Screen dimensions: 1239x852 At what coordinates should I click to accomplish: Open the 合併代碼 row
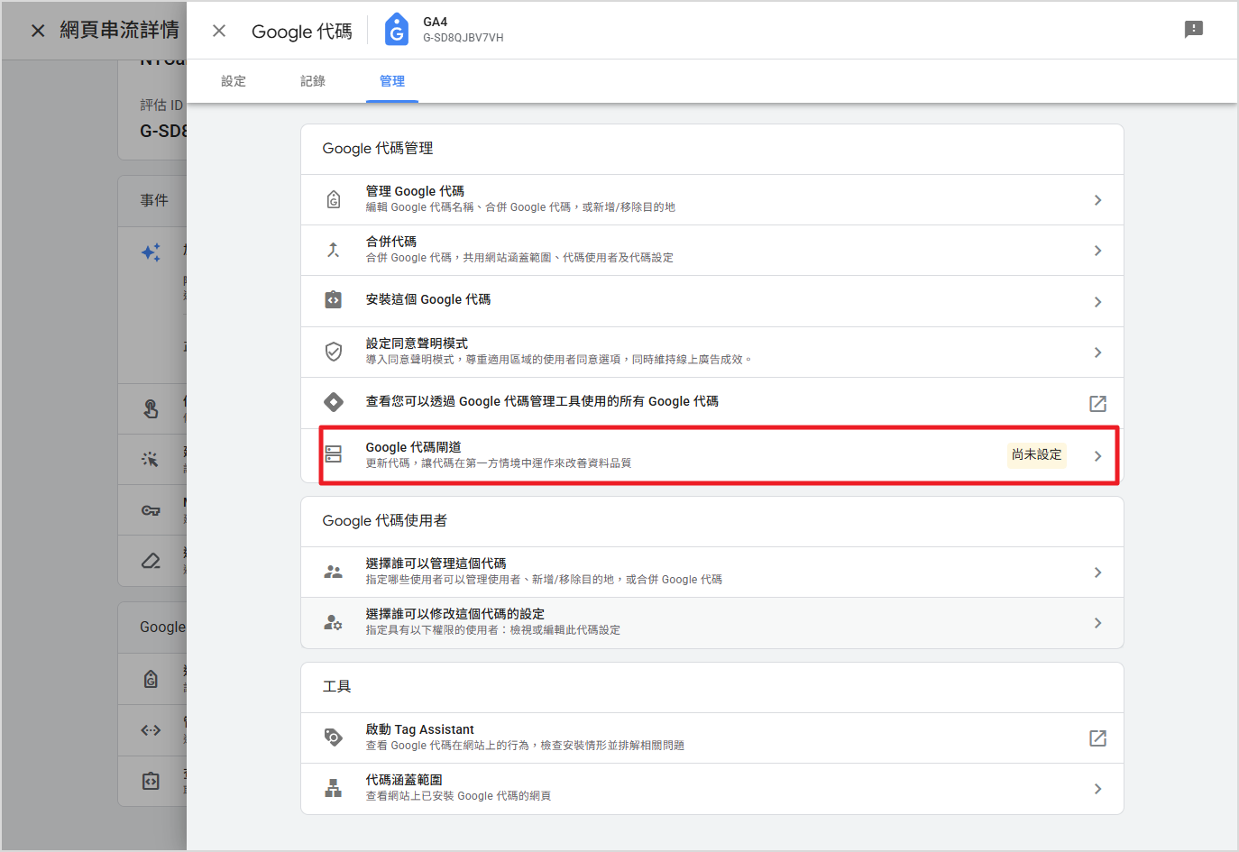pyautogui.click(x=712, y=251)
